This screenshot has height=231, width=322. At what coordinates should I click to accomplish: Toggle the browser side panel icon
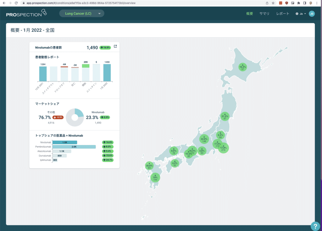tap(305, 3)
